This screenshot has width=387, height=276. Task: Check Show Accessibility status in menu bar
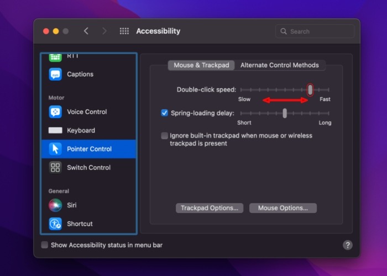click(45, 245)
